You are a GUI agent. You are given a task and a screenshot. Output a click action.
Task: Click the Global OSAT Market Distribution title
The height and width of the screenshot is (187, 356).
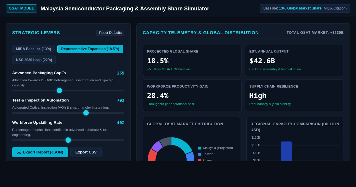(x=185, y=124)
